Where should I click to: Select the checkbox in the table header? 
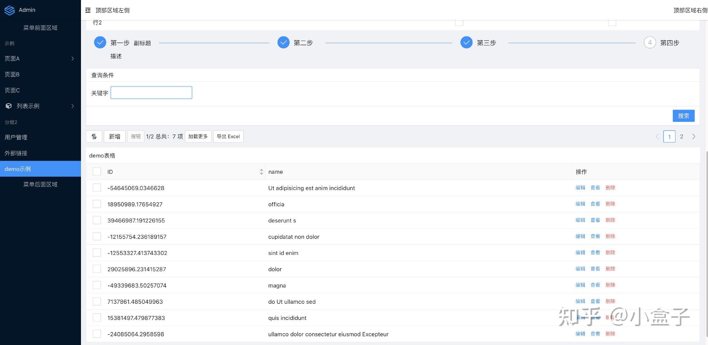click(97, 171)
